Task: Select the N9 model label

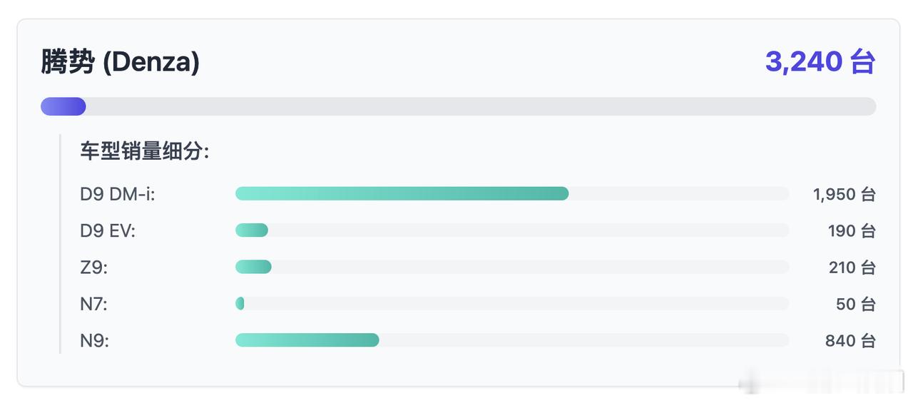Action: coord(95,341)
